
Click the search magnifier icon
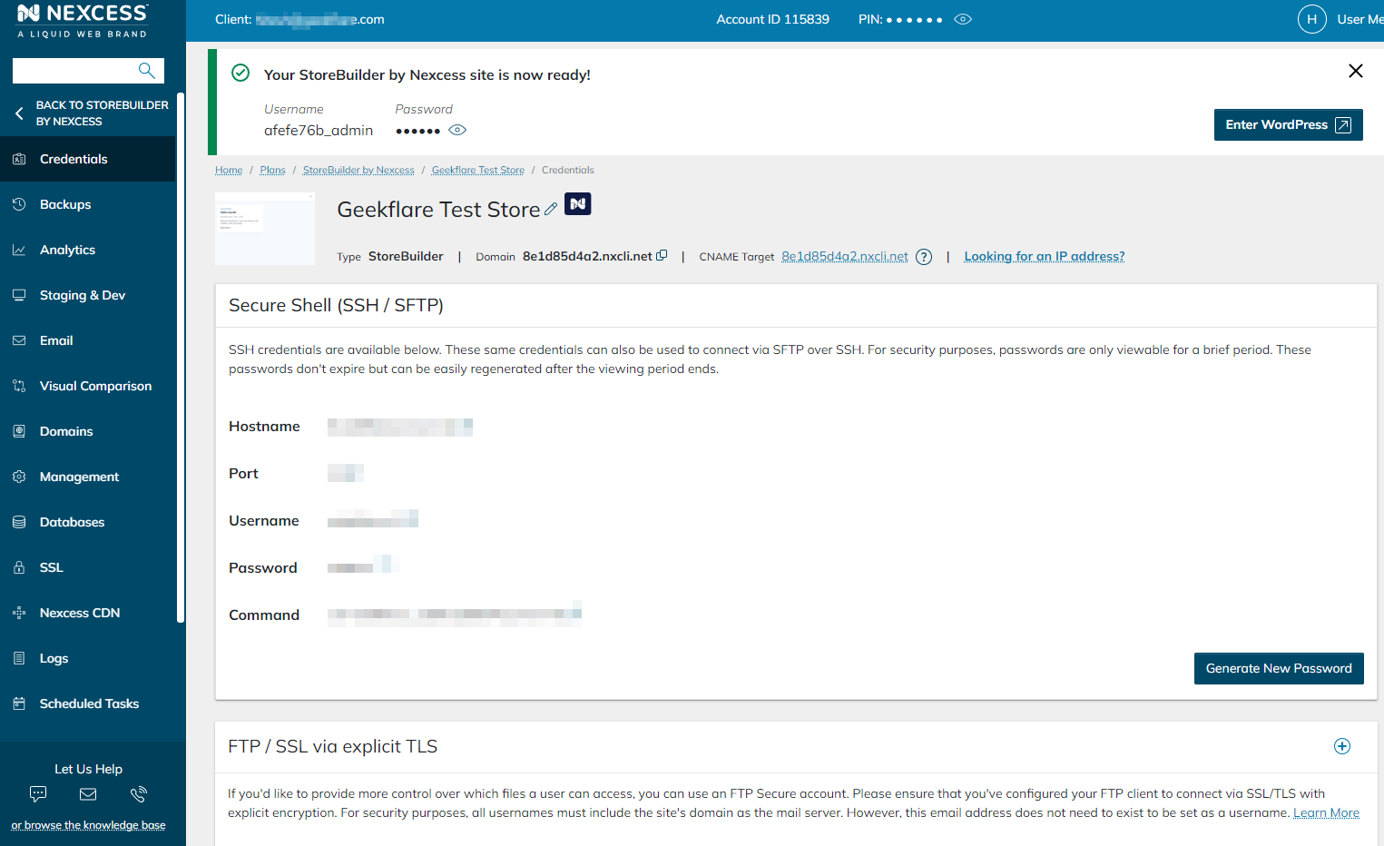point(146,70)
